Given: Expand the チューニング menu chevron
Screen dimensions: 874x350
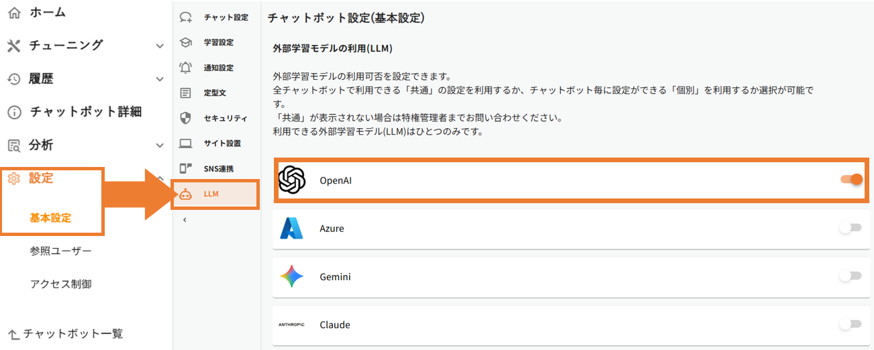Looking at the screenshot, I should click(160, 46).
